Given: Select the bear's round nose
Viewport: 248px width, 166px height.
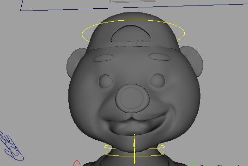Looking at the screenshot, I should coord(132,98).
